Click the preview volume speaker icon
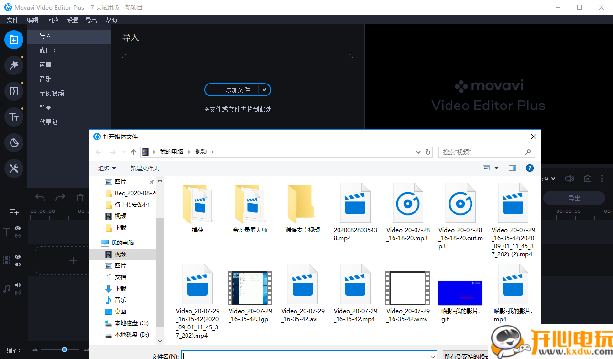The image size is (613, 359). coord(569,179)
